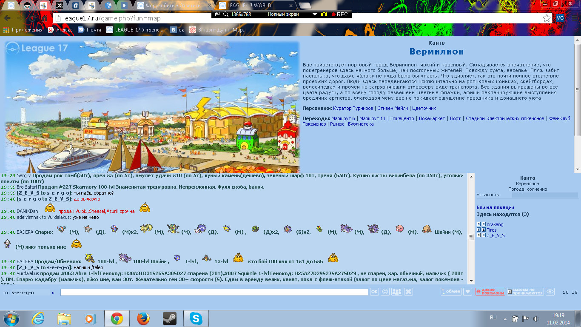Open the 'Яндекс' bookmark

point(60,30)
